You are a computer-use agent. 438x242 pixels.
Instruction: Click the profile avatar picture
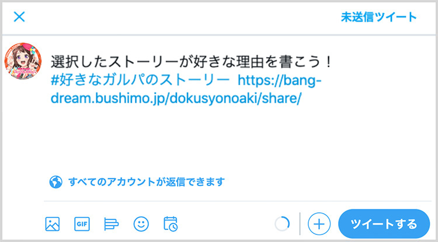(23, 61)
